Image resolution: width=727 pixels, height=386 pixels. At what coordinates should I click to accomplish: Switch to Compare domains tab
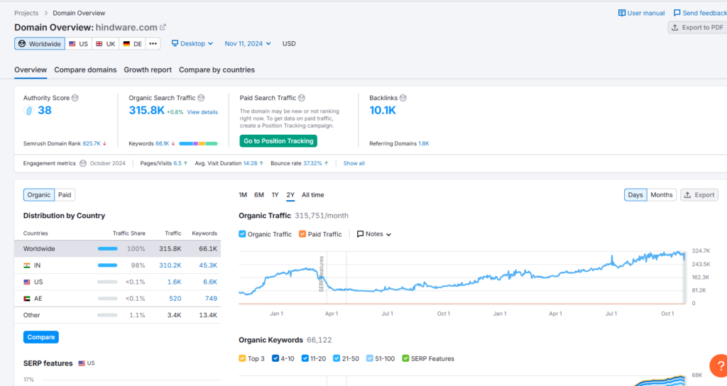pyautogui.click(x=85, y=70)
